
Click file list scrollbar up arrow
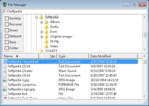click(x=144, y=56)
